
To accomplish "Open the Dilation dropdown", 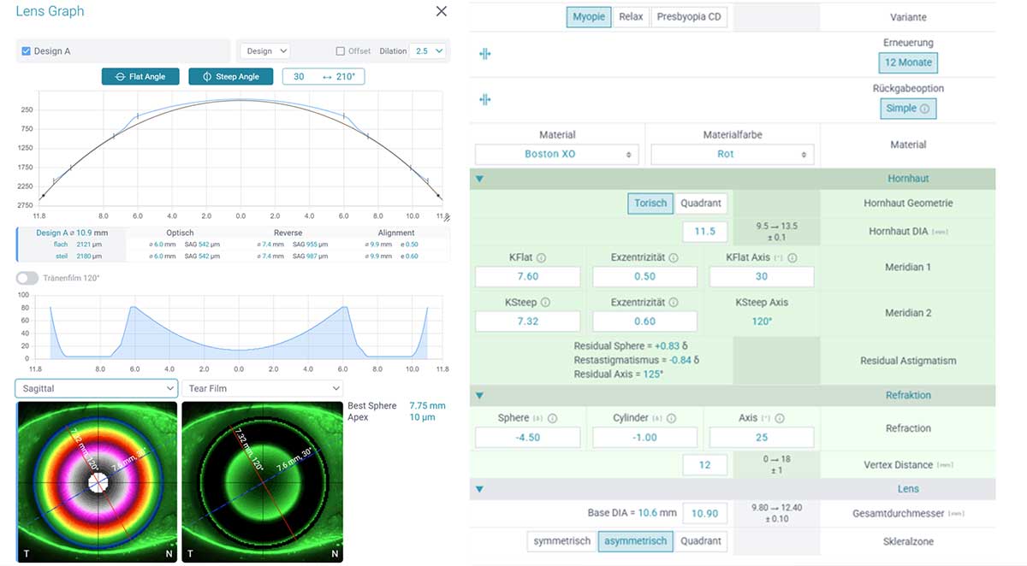I will pyautogui.click(x=430, y=50).
